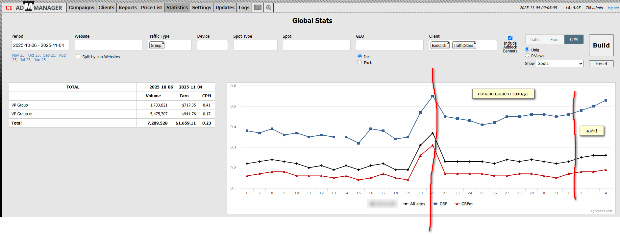Click the magnifier search icon in navbar
The height and width of the screenshot is (235, 620).
click(269, 8)
